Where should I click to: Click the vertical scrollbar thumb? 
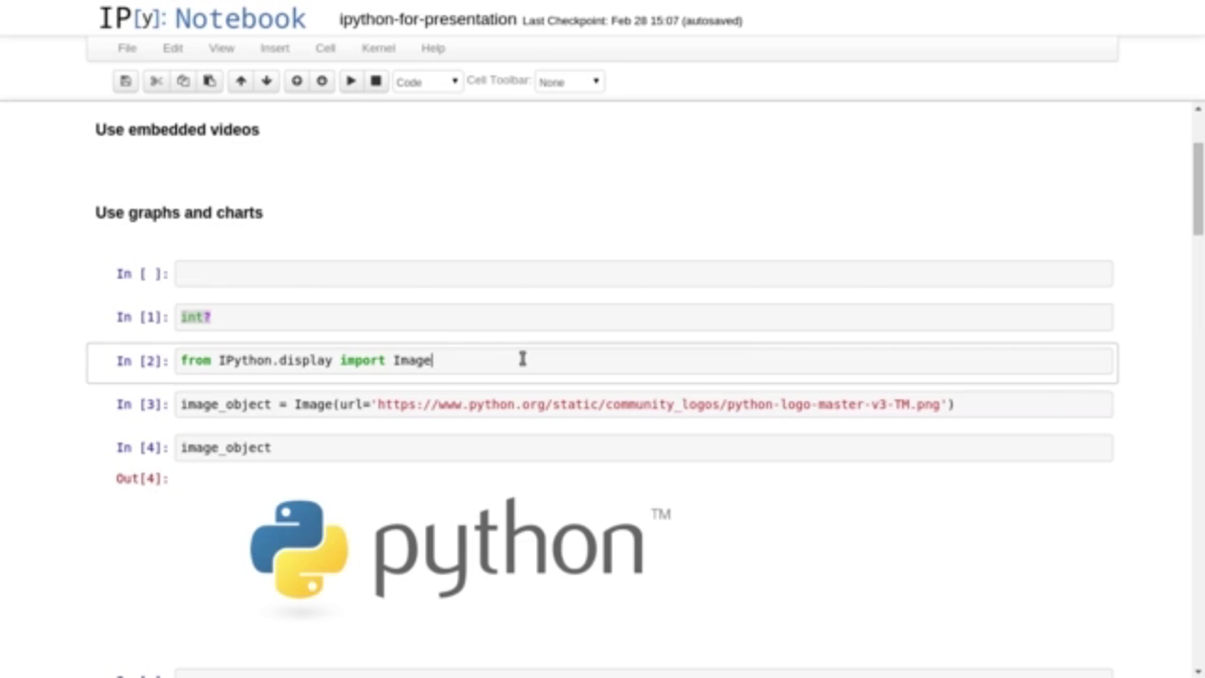[1198, 188]
